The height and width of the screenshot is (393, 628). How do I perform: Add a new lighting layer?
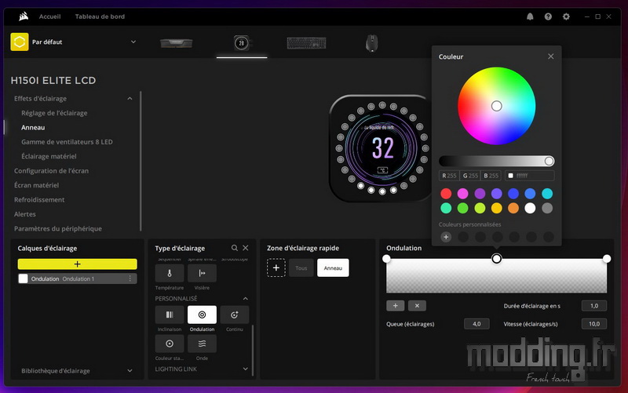click(x=77, y=264)
